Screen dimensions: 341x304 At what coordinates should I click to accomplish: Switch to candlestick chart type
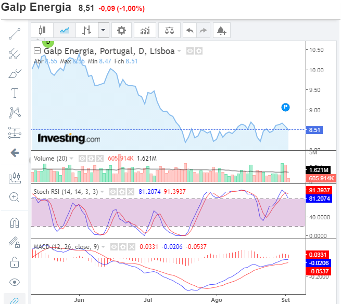pyautogui.click(x=42, y=30)
